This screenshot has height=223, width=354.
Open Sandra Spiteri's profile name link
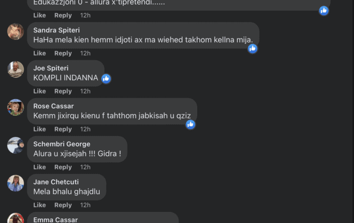[x=57, y=30]
